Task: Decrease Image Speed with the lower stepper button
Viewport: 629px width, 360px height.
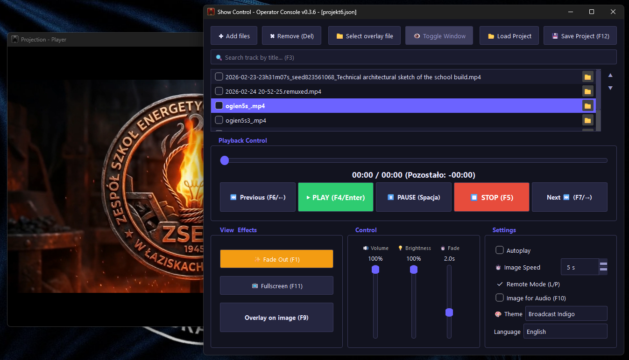Action: tap(603, 270)
